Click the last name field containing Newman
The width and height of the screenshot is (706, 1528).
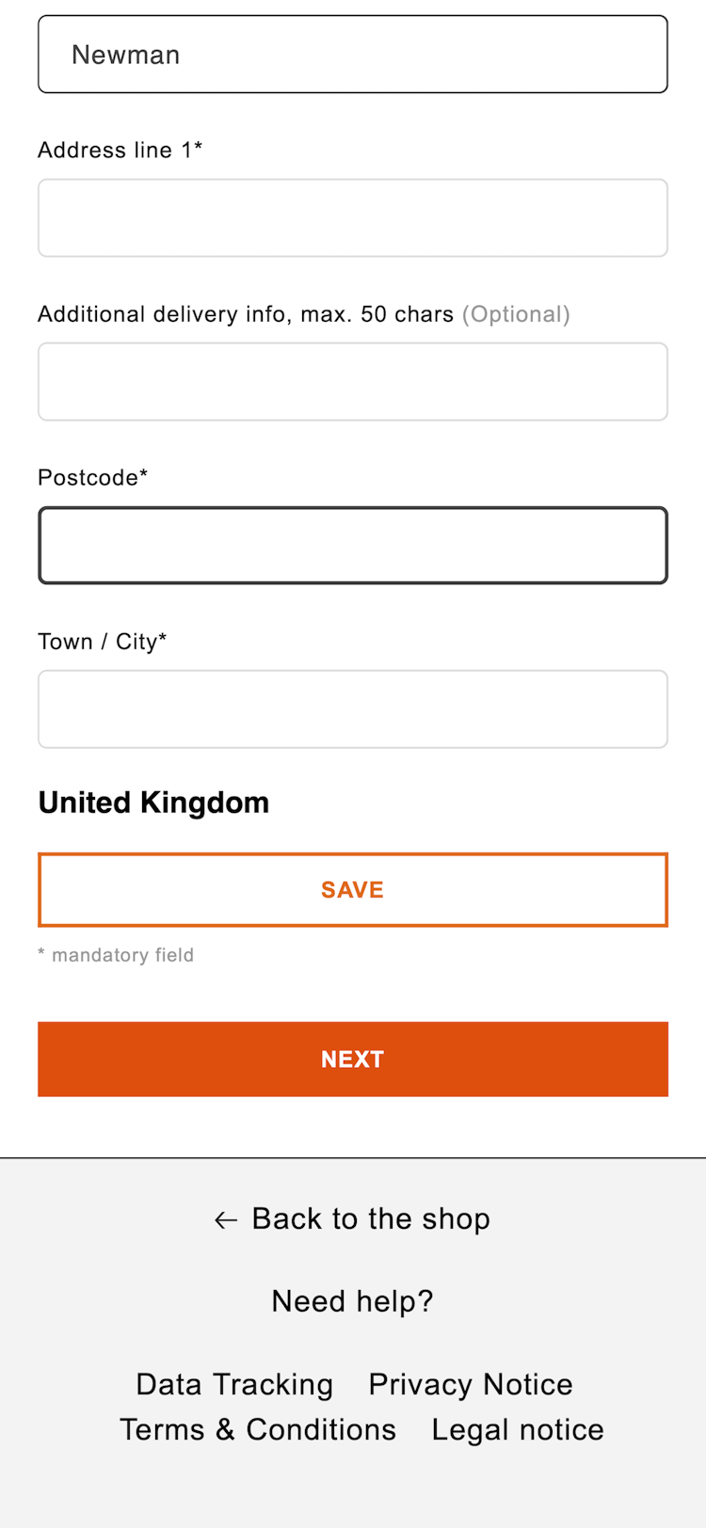[353, 55]
